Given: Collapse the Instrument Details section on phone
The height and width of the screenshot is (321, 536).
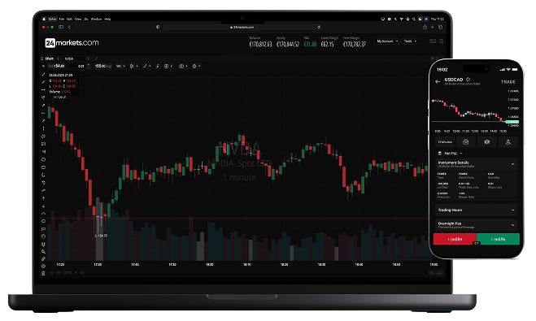Looking at the screenshot, I should (x=512, y=164).
